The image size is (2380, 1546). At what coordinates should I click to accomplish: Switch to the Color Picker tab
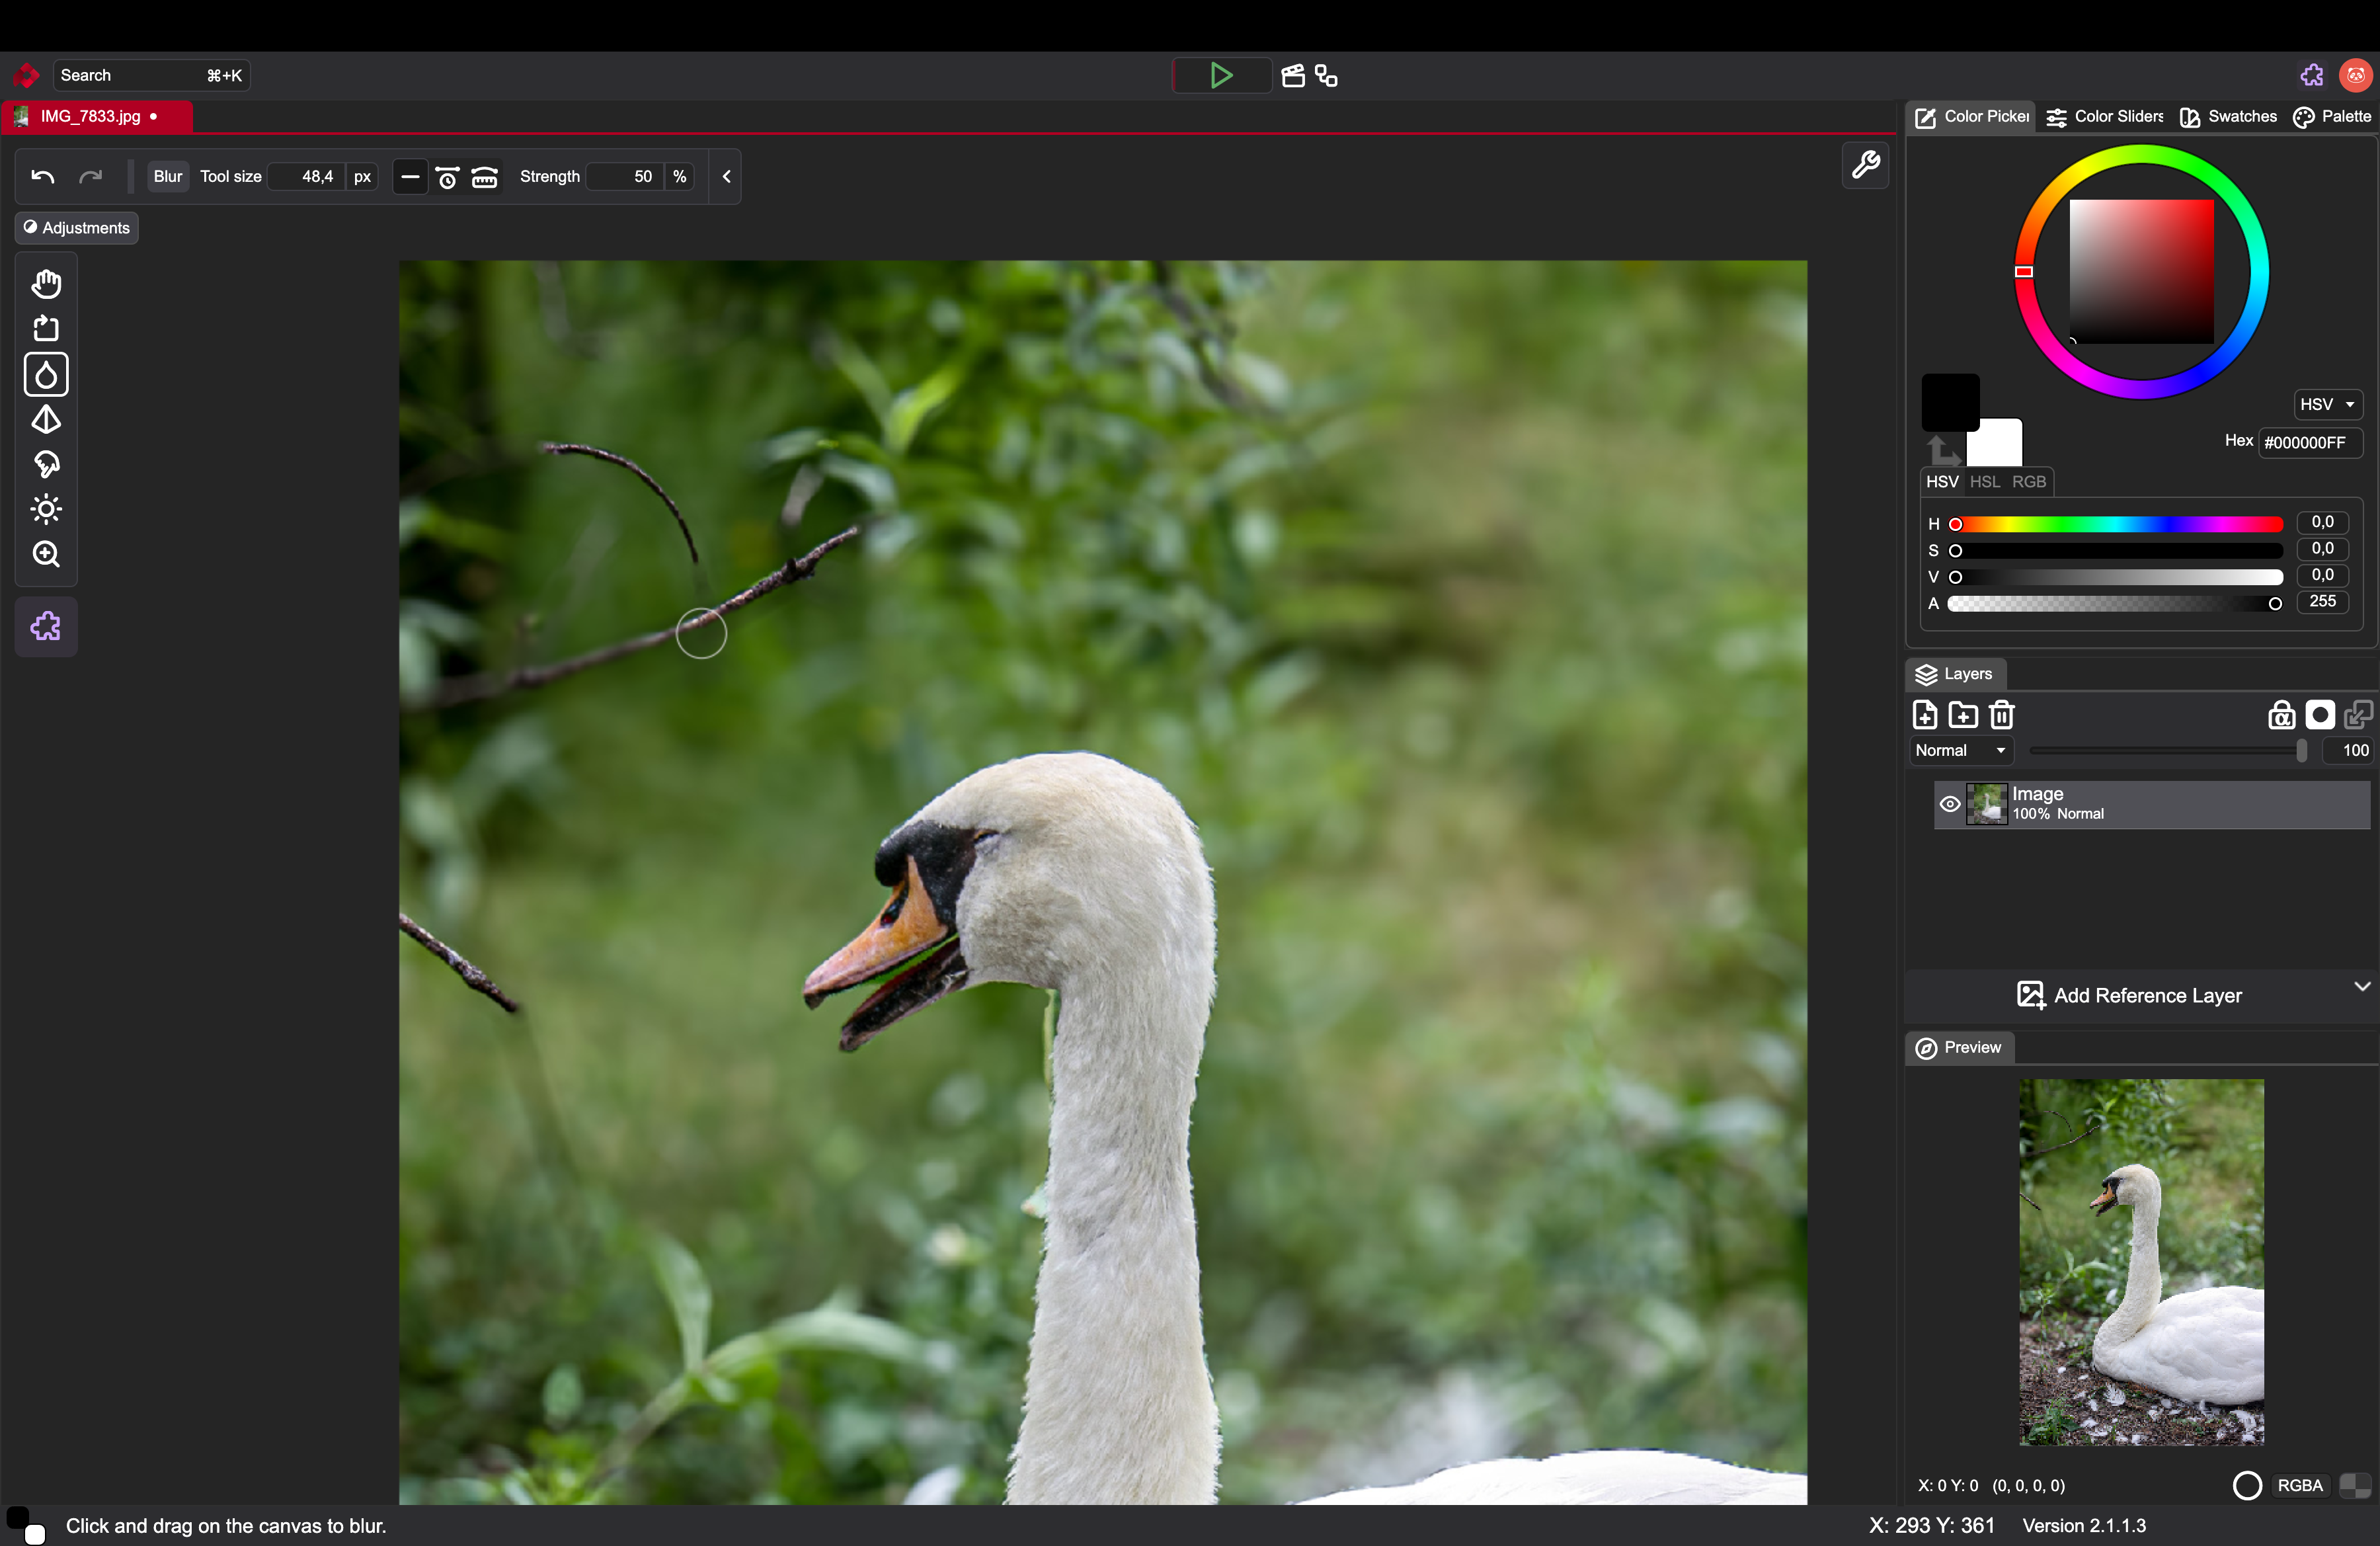[1971, 117]
